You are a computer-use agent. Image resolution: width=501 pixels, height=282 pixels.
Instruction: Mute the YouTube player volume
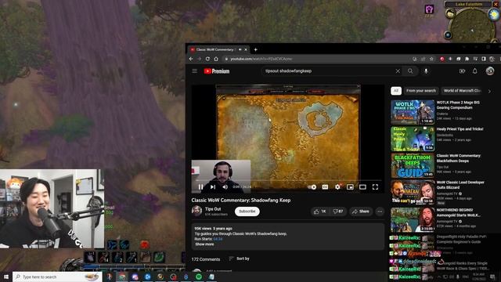tap(225, 187)
